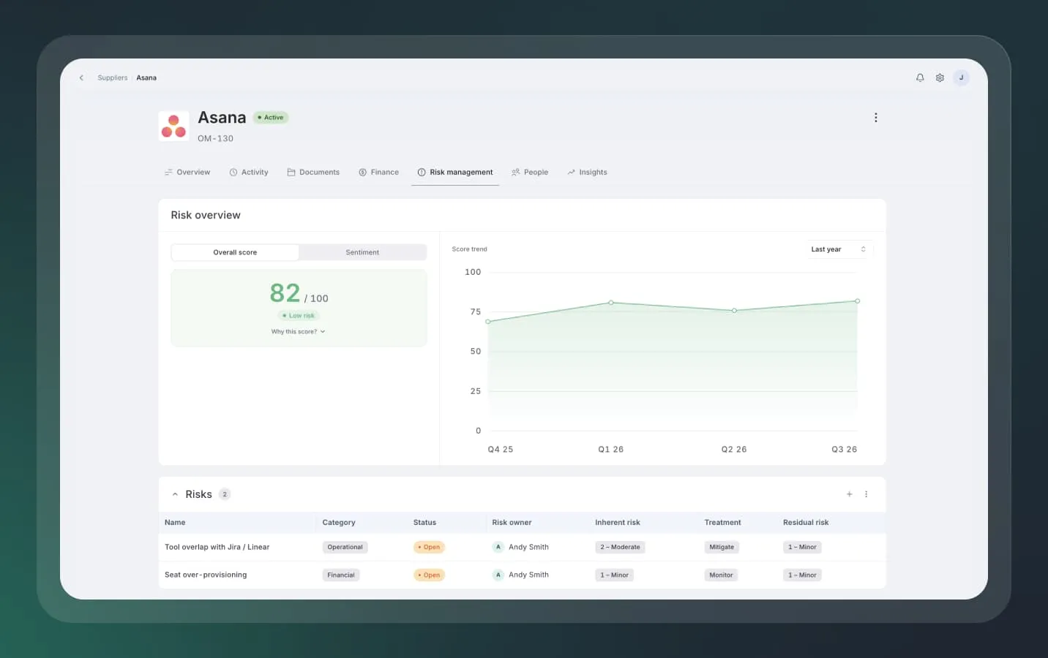Click the Category column header
The width and height of the screenshot is (1048, 658).
[339, 523]
